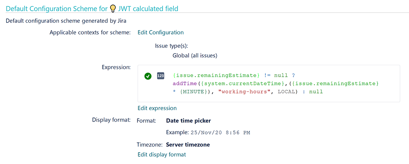Open the Edit display format link
This screenshot has width=409, height=164.
click(x=162, y=155)
